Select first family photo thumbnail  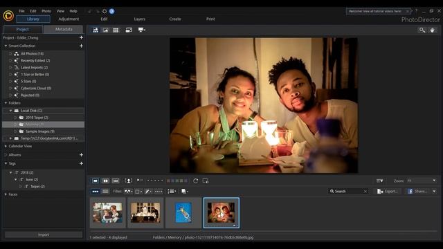click(x=108, y=213)
